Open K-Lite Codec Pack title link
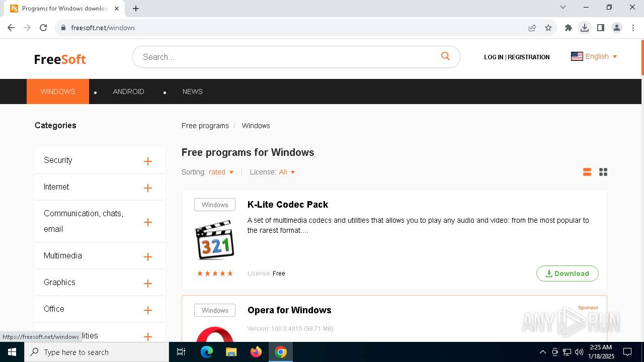Image resolution: width=644 pixels, height=362 pixels. (288, 205)
